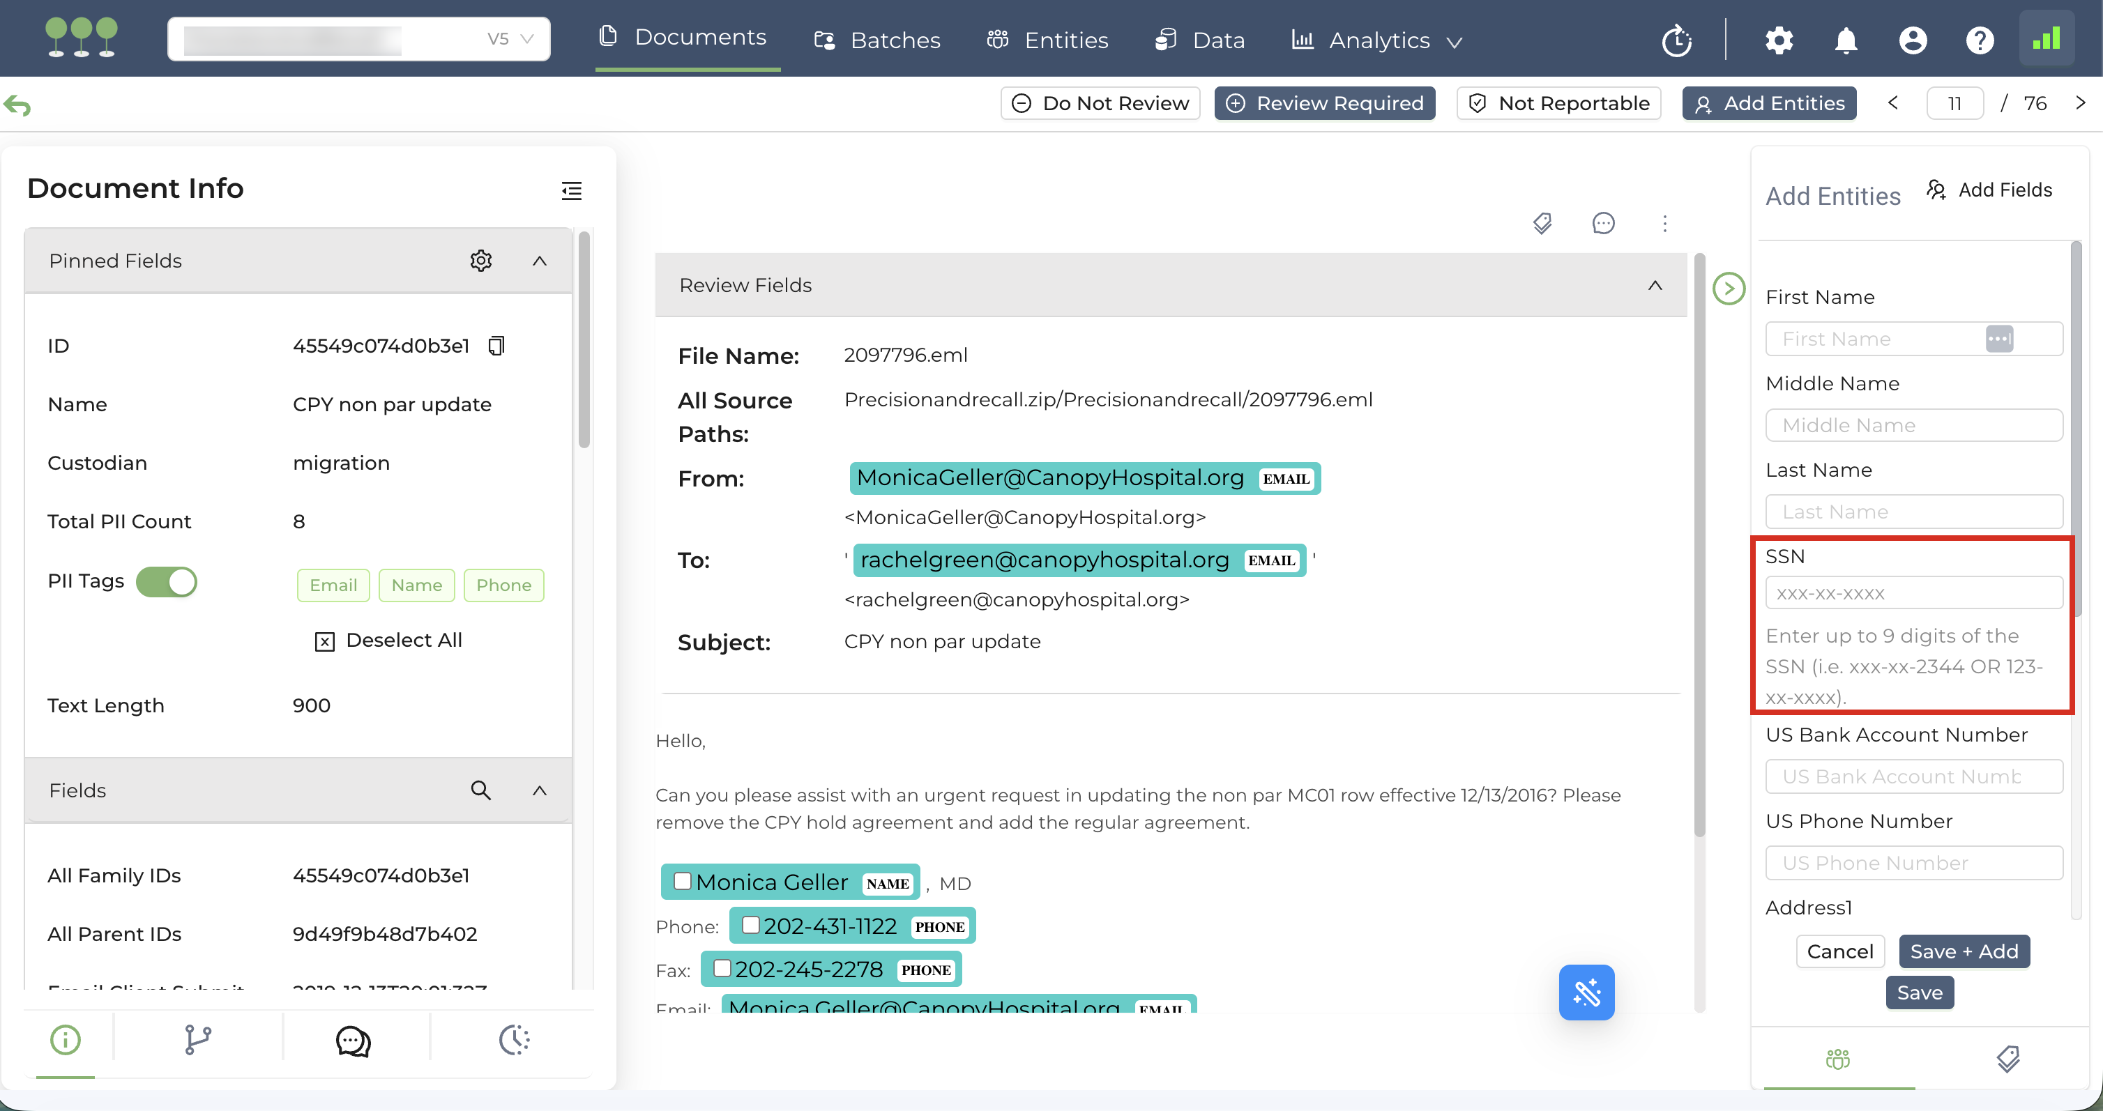Copy the document ID to clipboard
Viewport: 2103px width, 1111px height.
[496, 345]
